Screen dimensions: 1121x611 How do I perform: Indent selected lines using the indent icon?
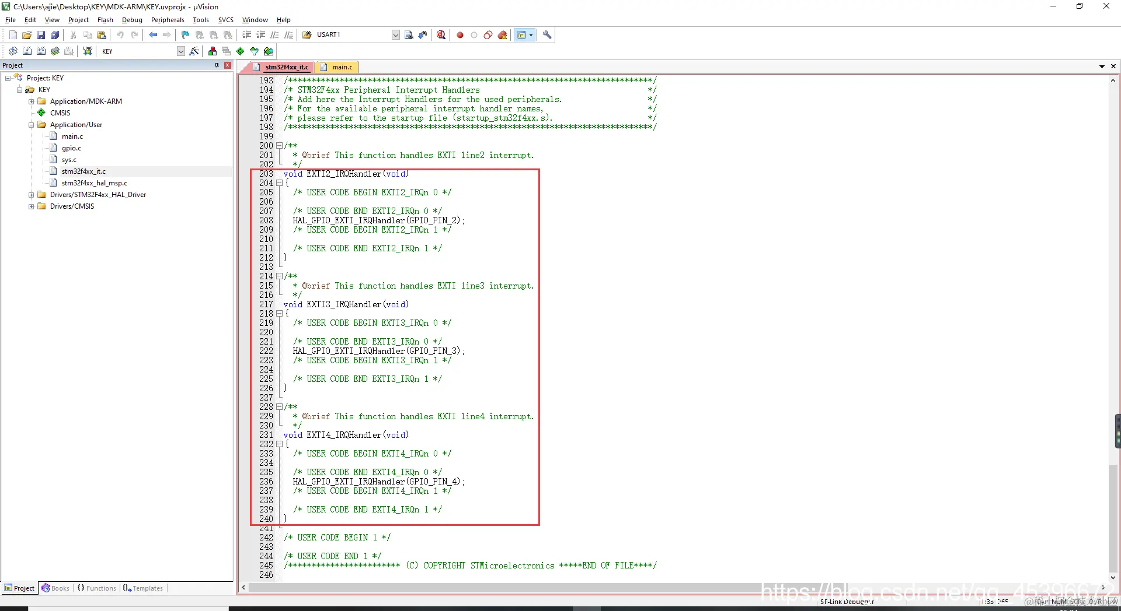tap(246, 35)
